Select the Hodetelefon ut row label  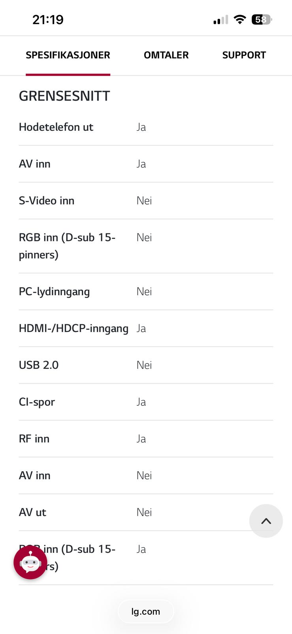click(56, 127)
